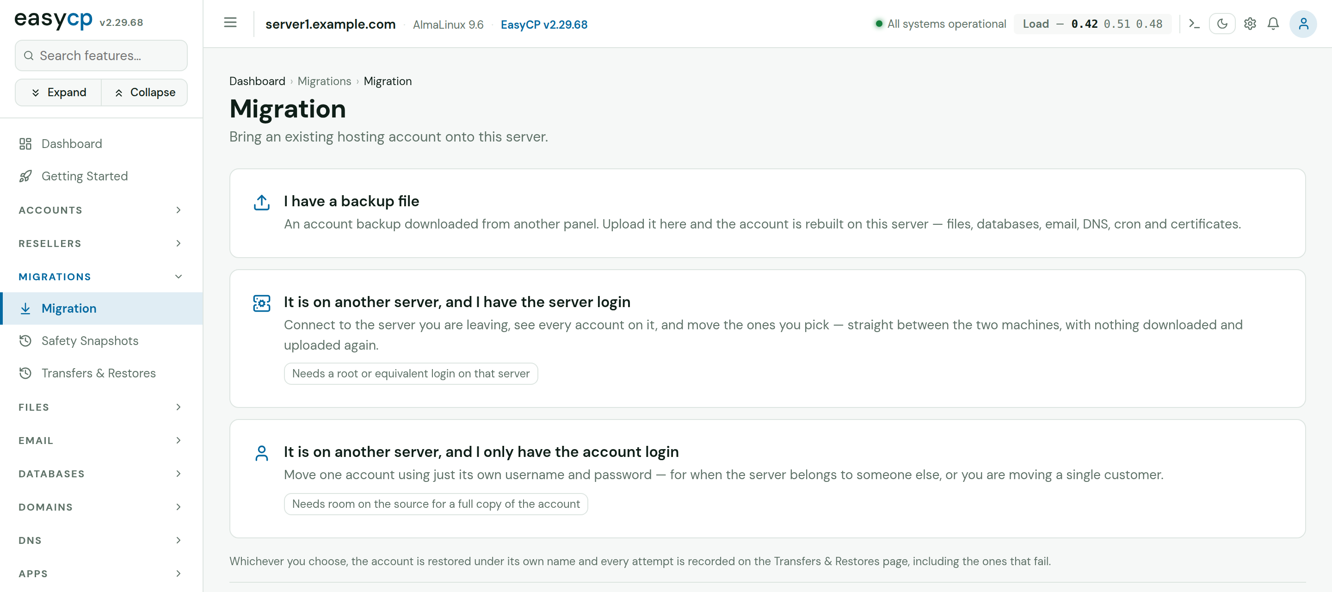Click the Getting Started rocket icon
The width and height of the screenshot is (1332, 592).
click(25, 176)
